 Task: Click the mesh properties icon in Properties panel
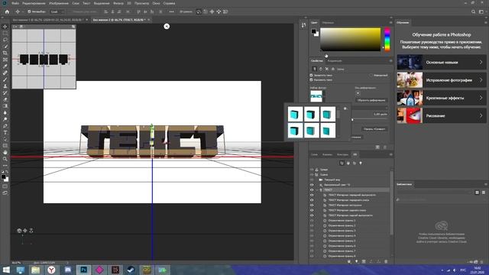pyautogui.click(x=314, y=69)
